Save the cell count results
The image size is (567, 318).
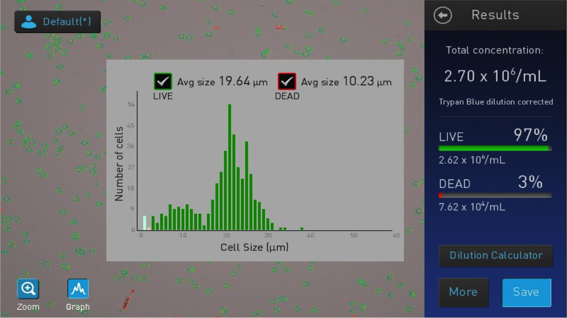click(526, 292)
